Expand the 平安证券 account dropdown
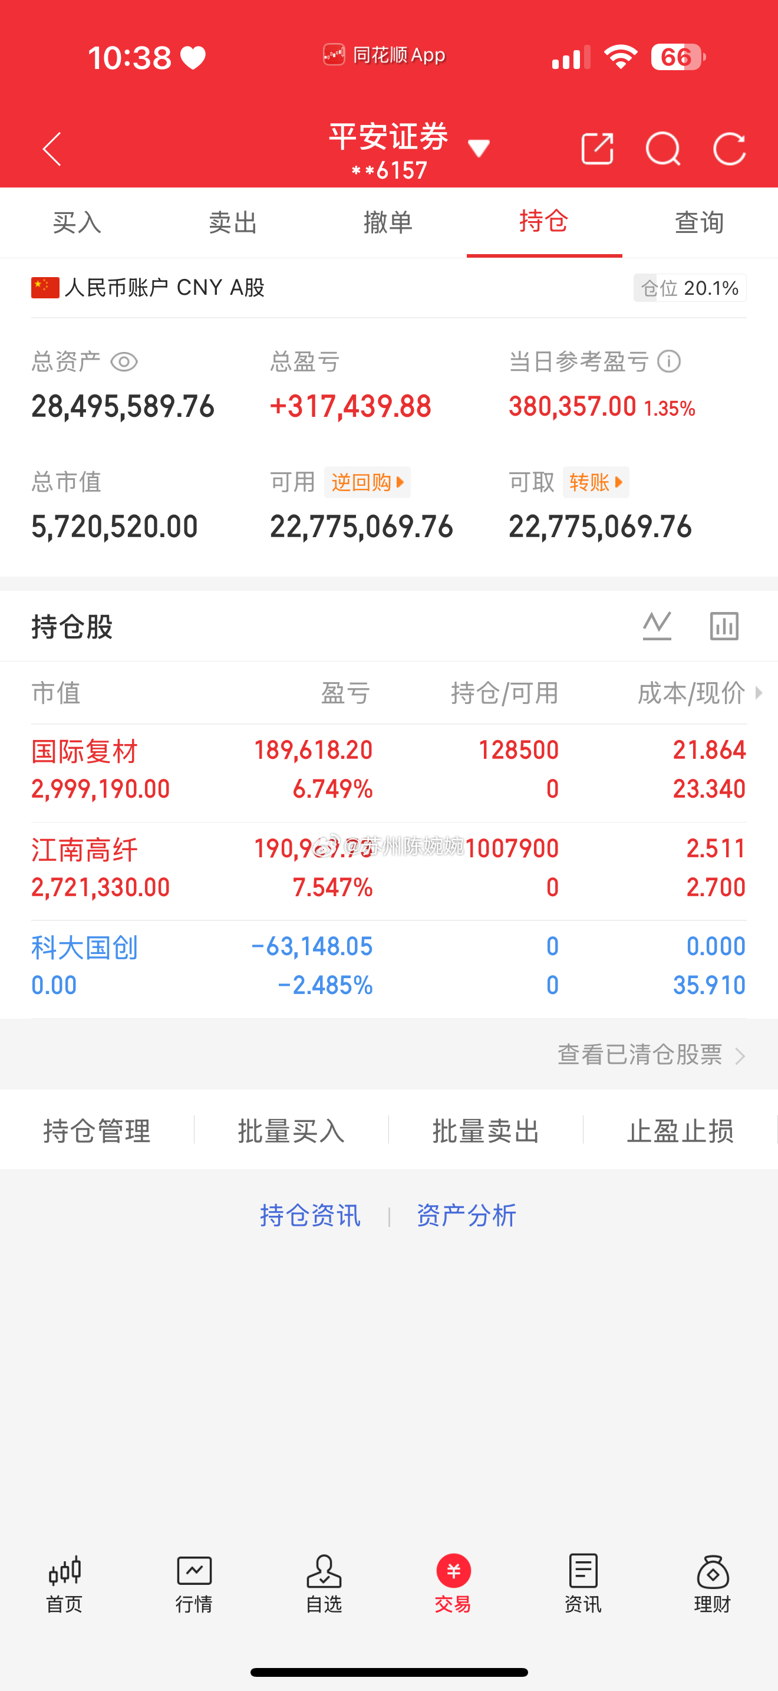Viewport: 778px width, 1691px height. 479,149
